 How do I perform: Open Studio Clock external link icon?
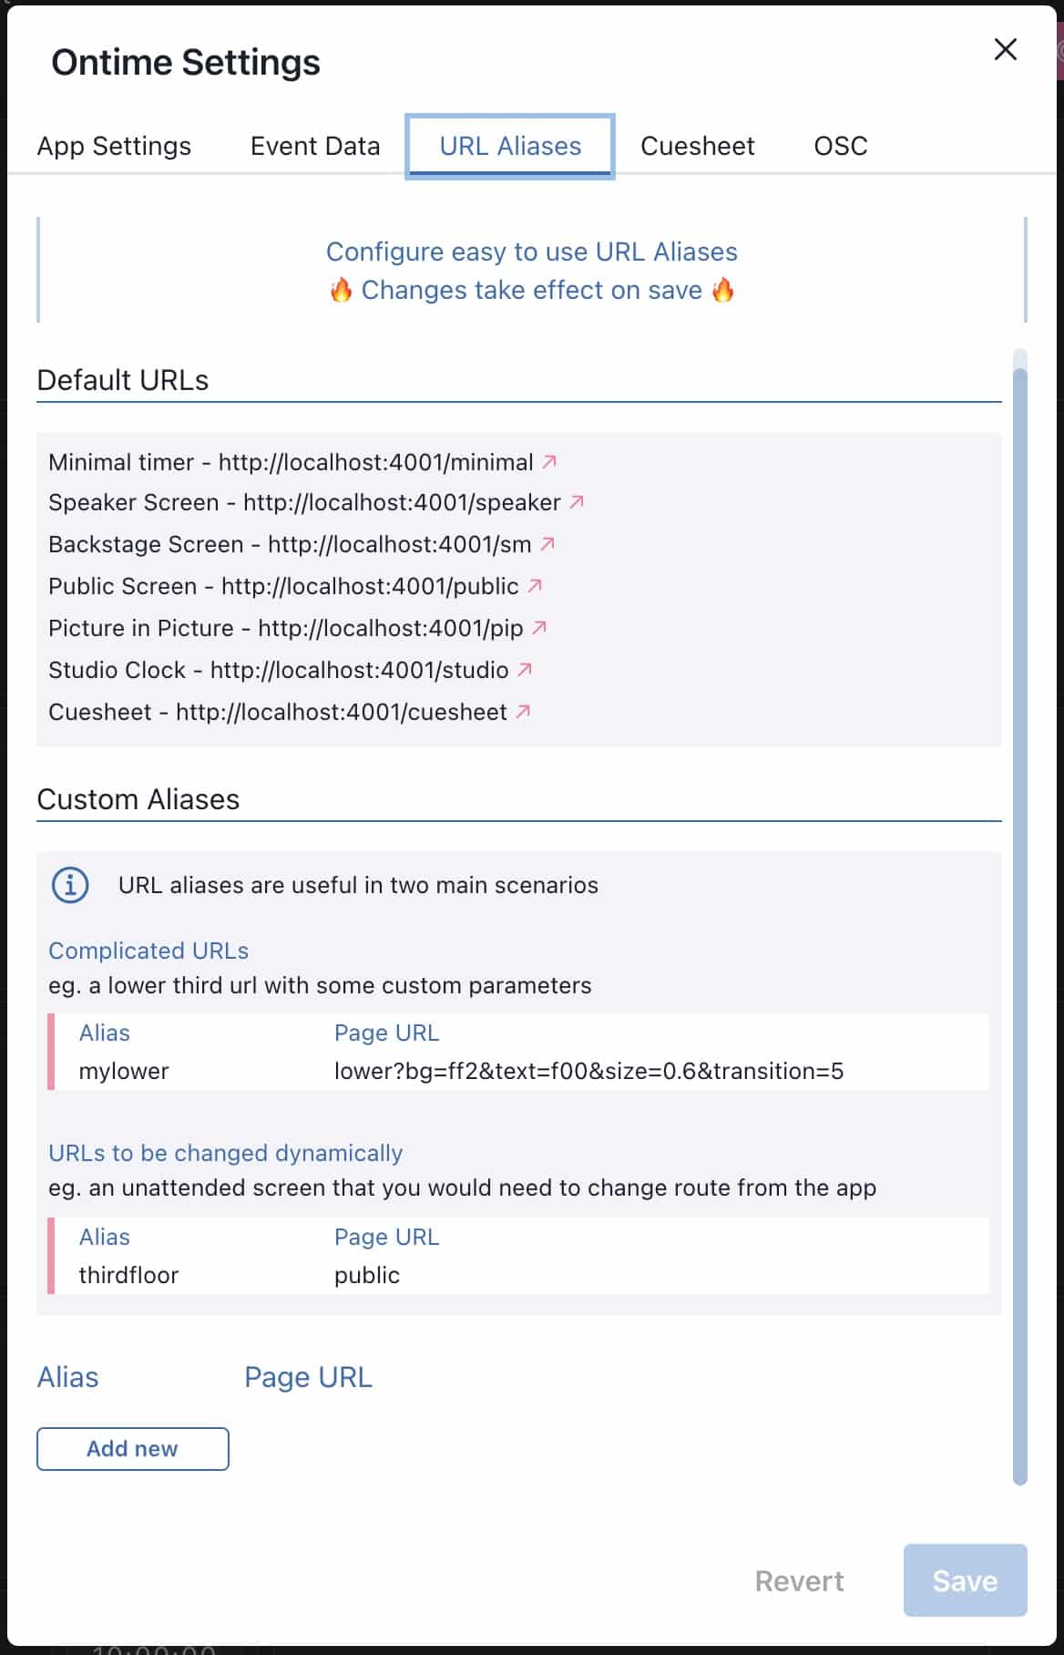[x=525, y=670]
